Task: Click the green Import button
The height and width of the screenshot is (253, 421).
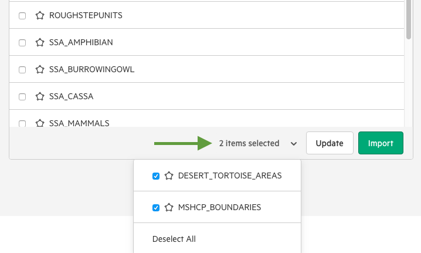Action: pyautogui.click(x=381, y=143)
